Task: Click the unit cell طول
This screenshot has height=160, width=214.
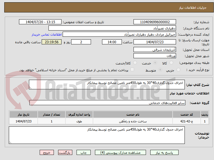Action: [79, 121]
